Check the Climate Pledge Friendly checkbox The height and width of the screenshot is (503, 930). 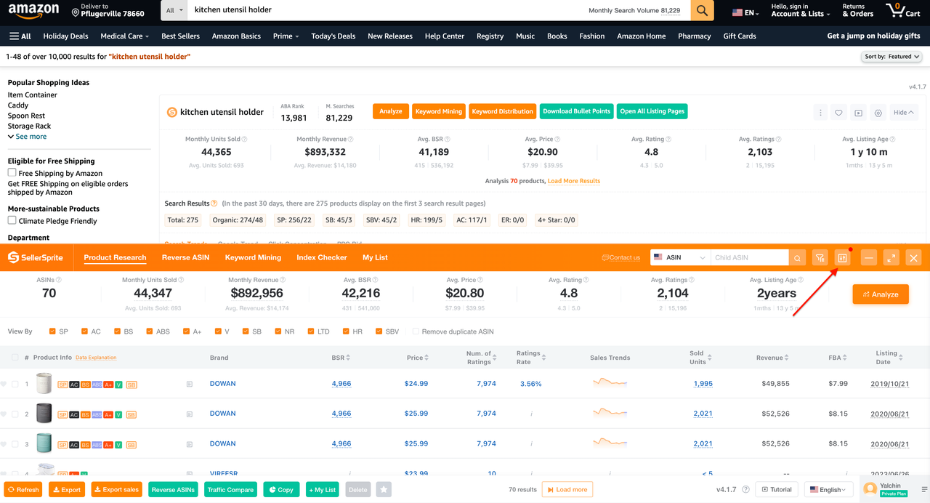pos(12,220)
